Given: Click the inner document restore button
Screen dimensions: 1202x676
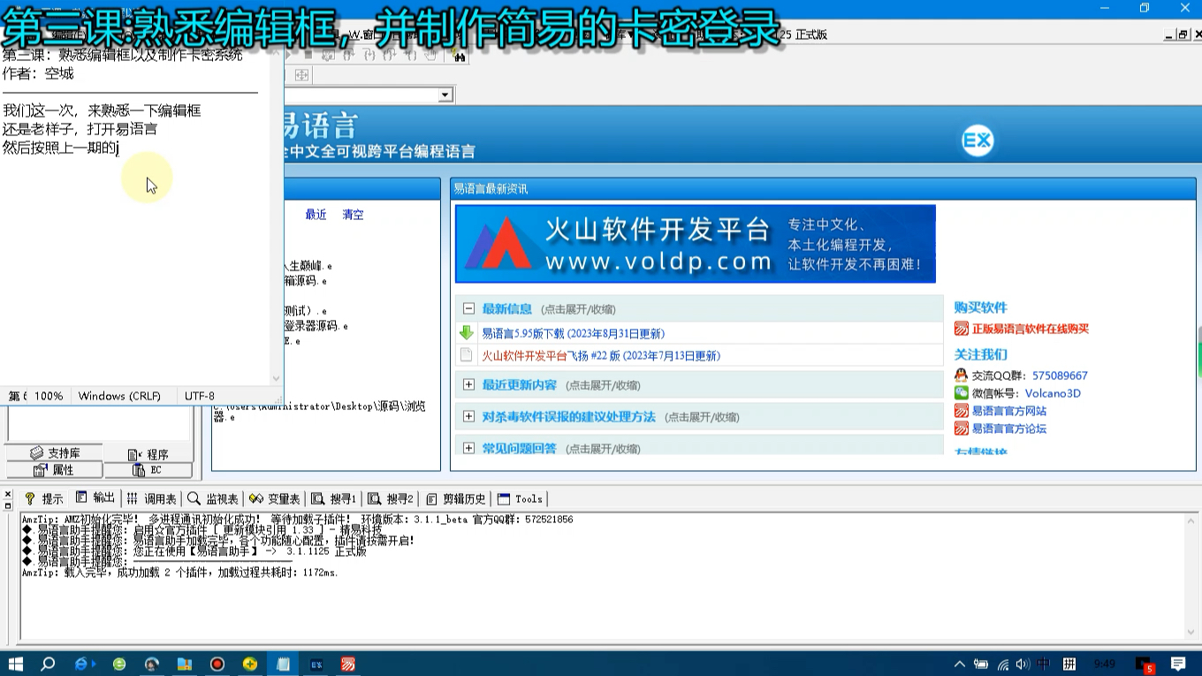Looking at the screenshot, I should [1183, 34].
